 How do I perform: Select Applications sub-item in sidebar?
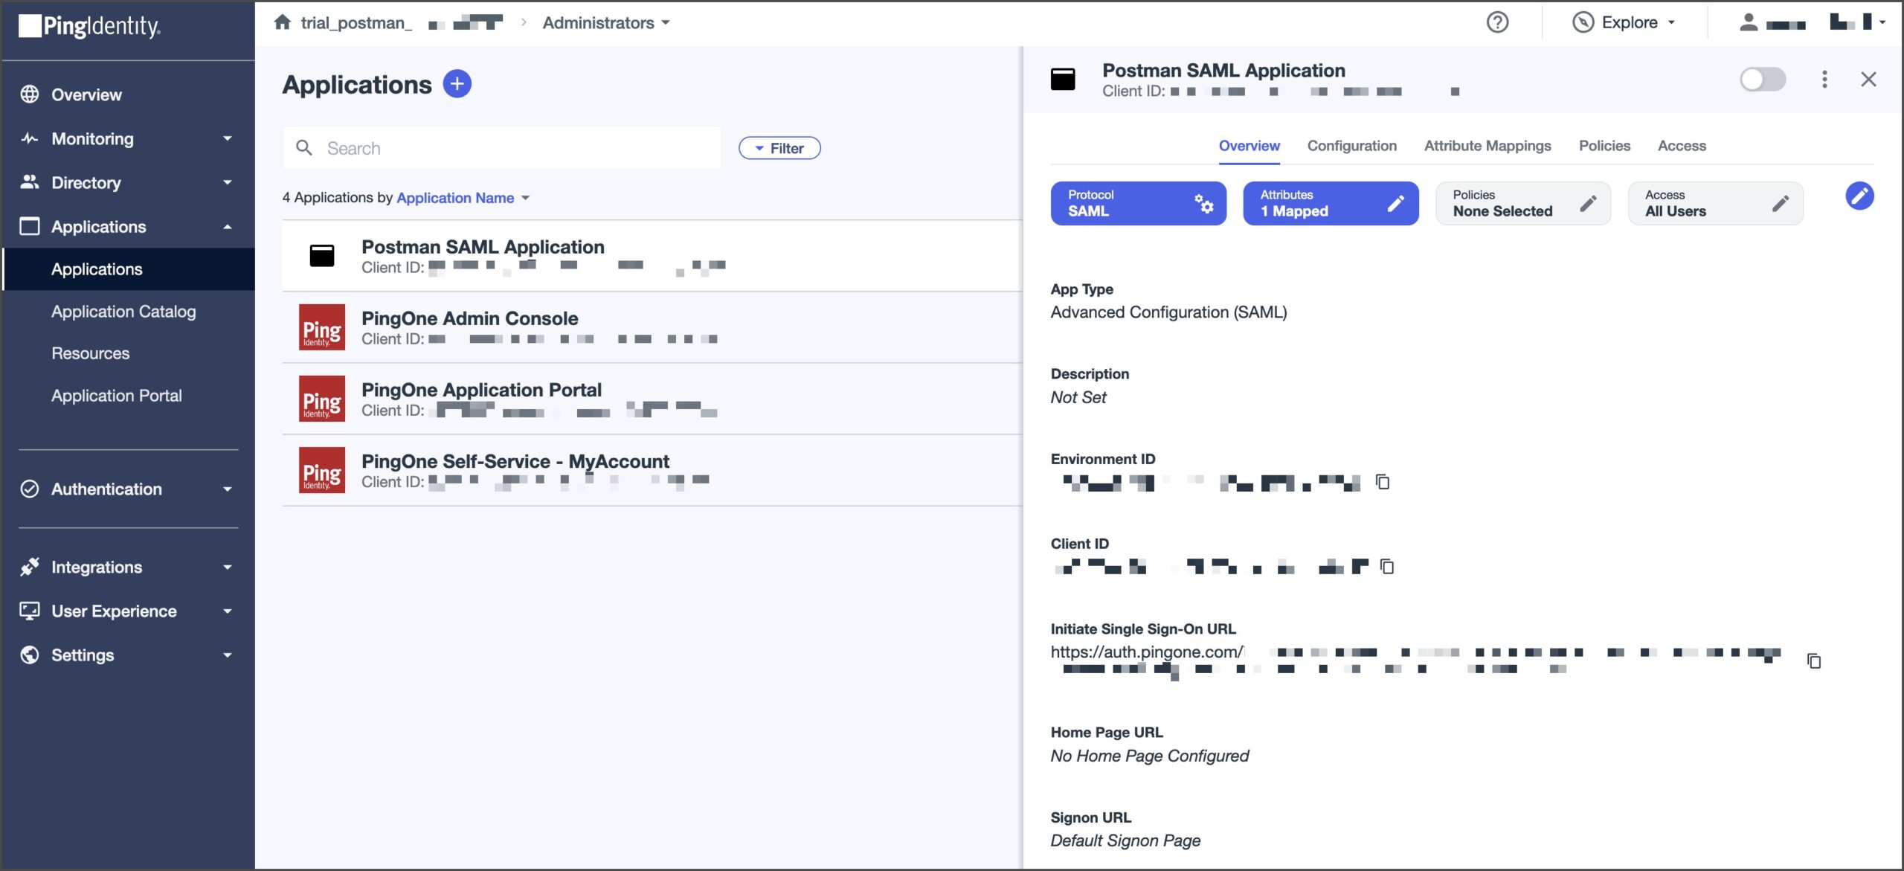tap(128, 269)
